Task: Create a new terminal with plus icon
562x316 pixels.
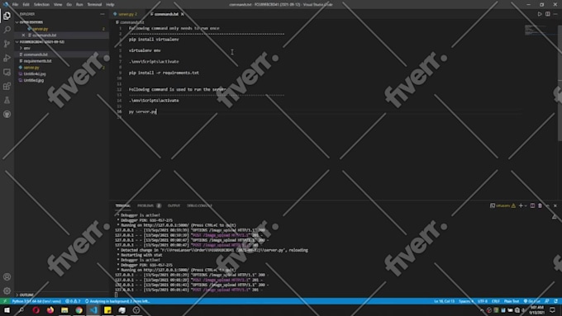Action: click(x=521, y=205)
